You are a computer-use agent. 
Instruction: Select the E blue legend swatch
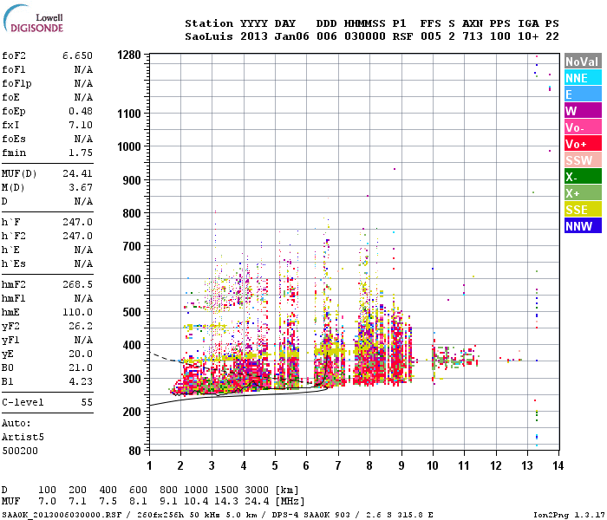(583, 94)
